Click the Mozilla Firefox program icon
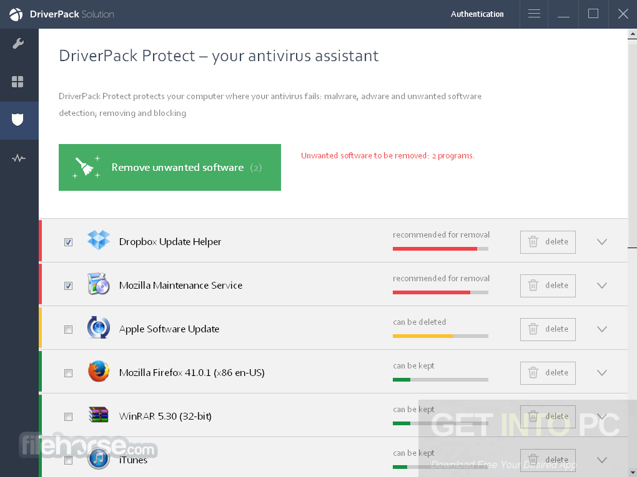 point(98,371)
